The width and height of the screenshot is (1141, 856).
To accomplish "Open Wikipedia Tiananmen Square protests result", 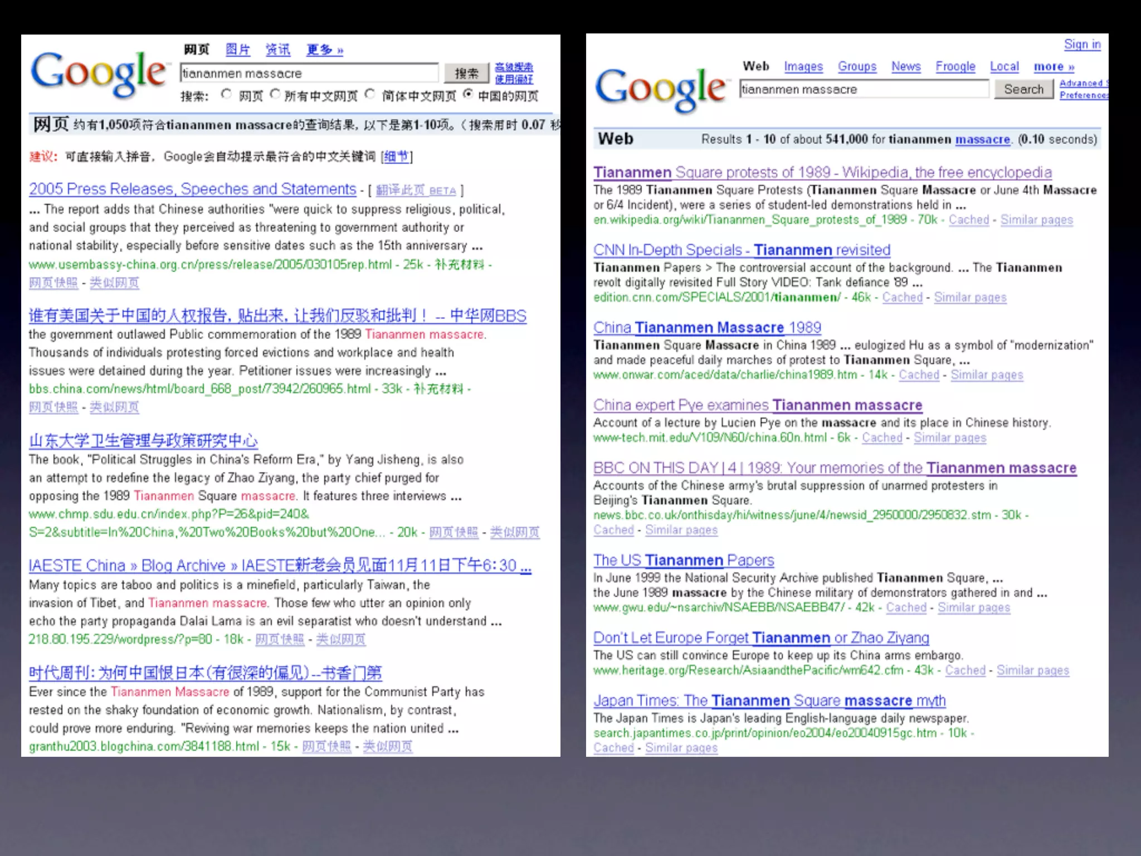I will [x=822, y=173].
